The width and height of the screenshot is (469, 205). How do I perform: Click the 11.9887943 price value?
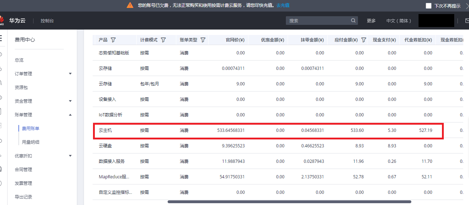(234, 161)
